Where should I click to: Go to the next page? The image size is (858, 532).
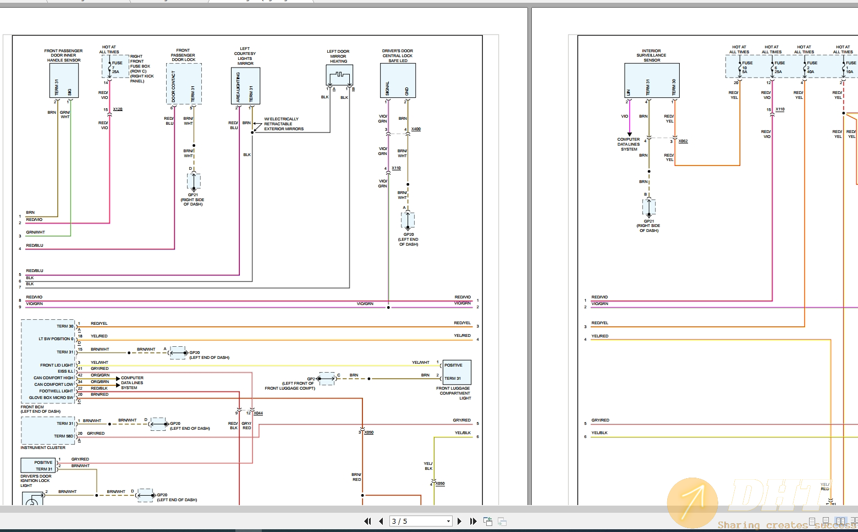tap(459, 521)
